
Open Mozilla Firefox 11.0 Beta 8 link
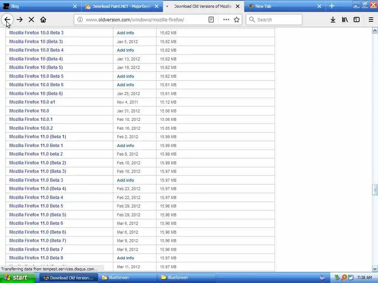(36, 258)
